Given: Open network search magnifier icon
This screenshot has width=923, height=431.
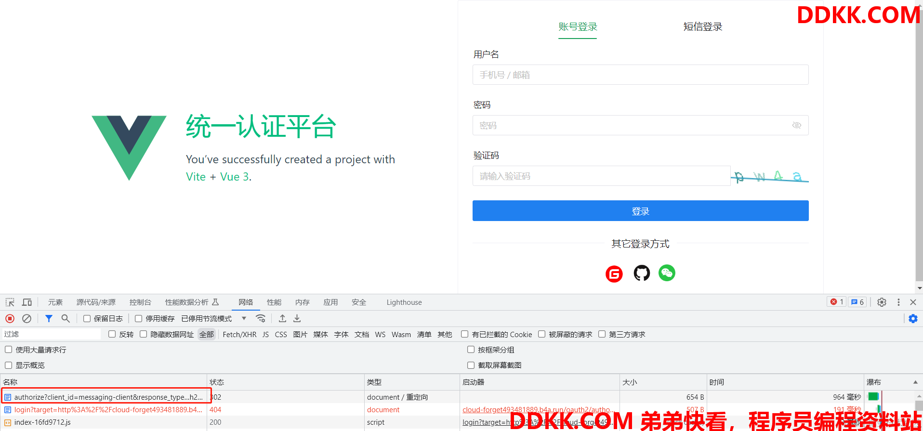Looking at the screenshot, I should [66, 318].
